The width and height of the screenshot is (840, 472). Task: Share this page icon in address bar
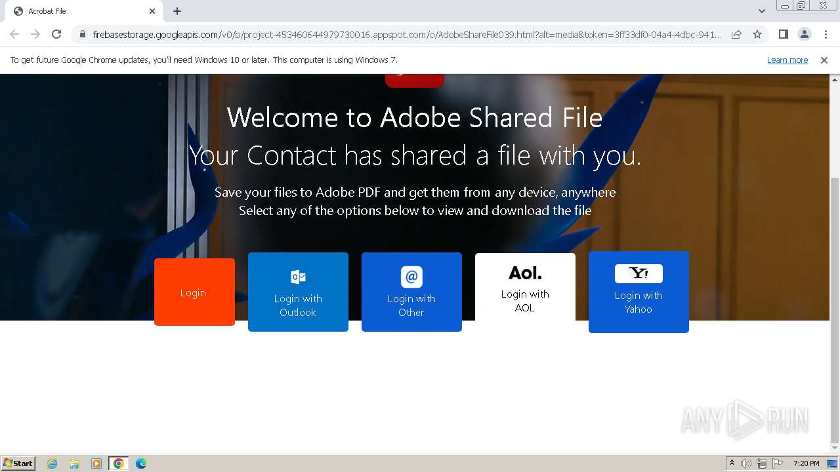tap(736, 34)
